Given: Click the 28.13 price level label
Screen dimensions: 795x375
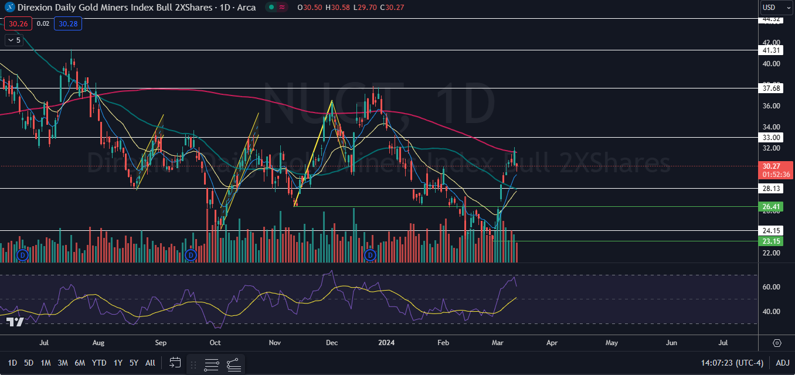Looking at the screenshot, I should click(770, 188).
